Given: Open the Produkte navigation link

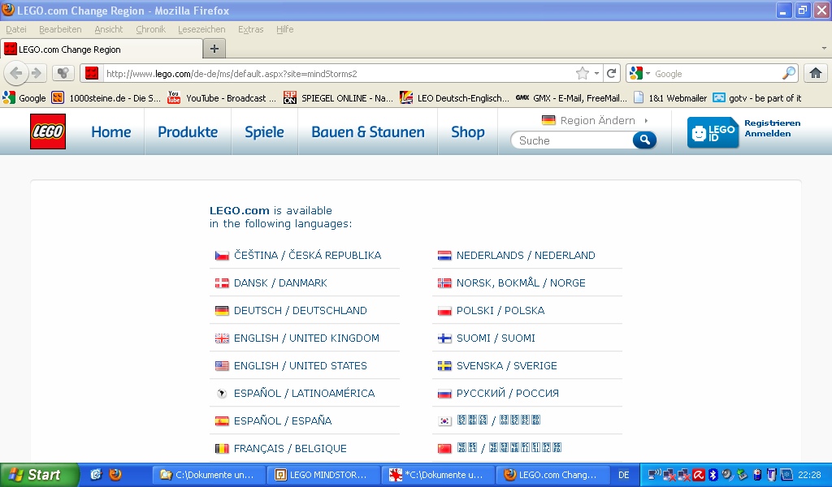Looking at the screenshot, I should click(188, 132).
